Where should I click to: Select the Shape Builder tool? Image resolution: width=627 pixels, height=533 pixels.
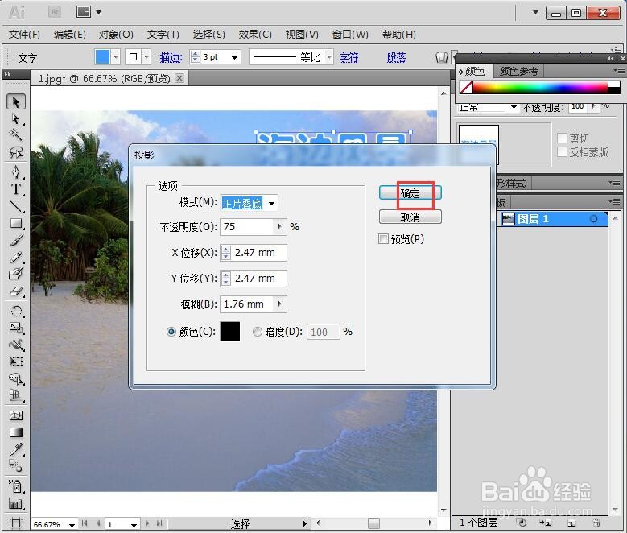pyautogui.click(x=16, y=378)
